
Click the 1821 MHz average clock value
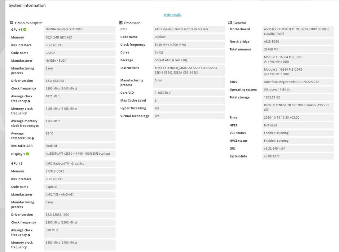[80, 98]
